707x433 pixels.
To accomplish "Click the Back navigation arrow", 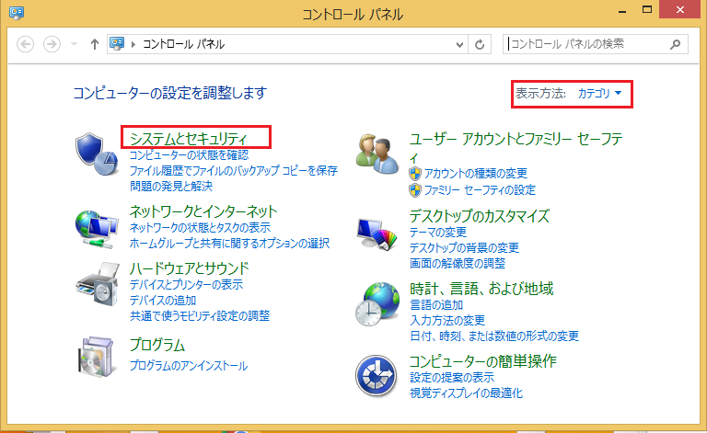I will (x=25, y=44).
